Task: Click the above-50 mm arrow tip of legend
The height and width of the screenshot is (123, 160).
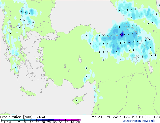Action: click(x=80, y=120)
